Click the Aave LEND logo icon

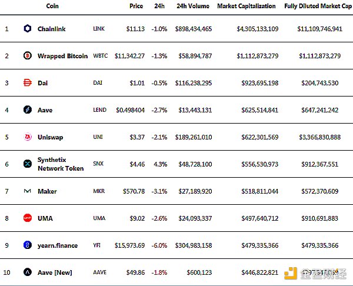click(27, 109)
